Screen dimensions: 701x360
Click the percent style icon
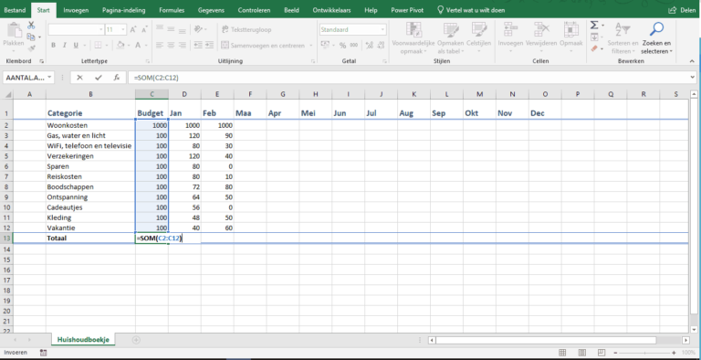coord(342,45)
